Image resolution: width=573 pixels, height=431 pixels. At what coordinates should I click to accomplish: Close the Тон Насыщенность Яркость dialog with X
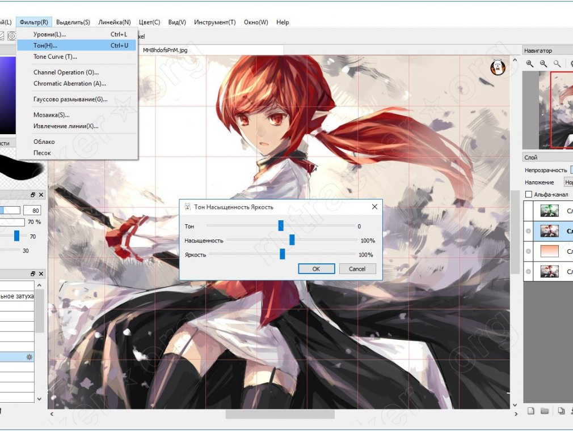pyautogui.click(x=374, y=207)
